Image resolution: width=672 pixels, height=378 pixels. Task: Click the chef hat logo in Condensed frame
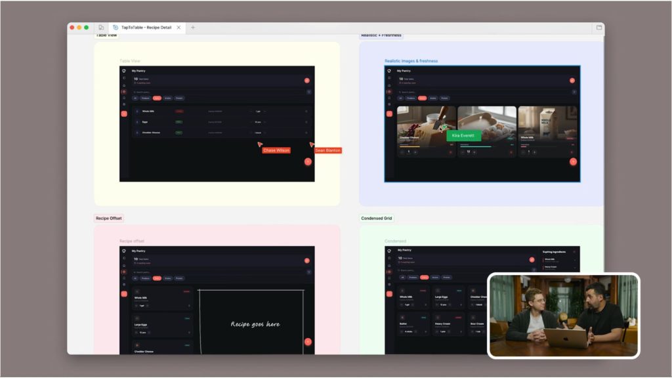(389, 250)
